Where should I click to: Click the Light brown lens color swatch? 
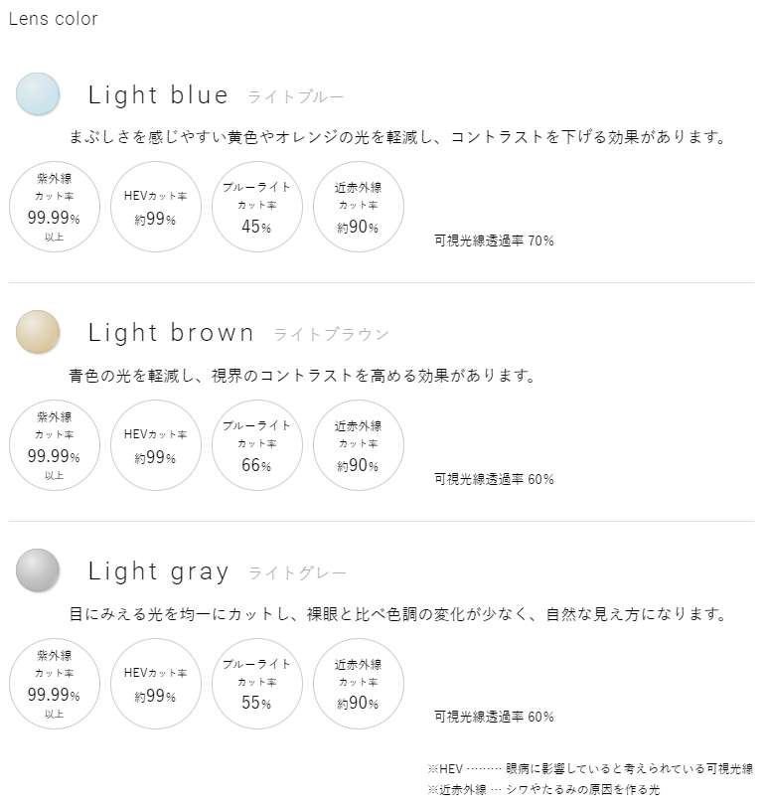pyautogui.click(x=38, y=332)
